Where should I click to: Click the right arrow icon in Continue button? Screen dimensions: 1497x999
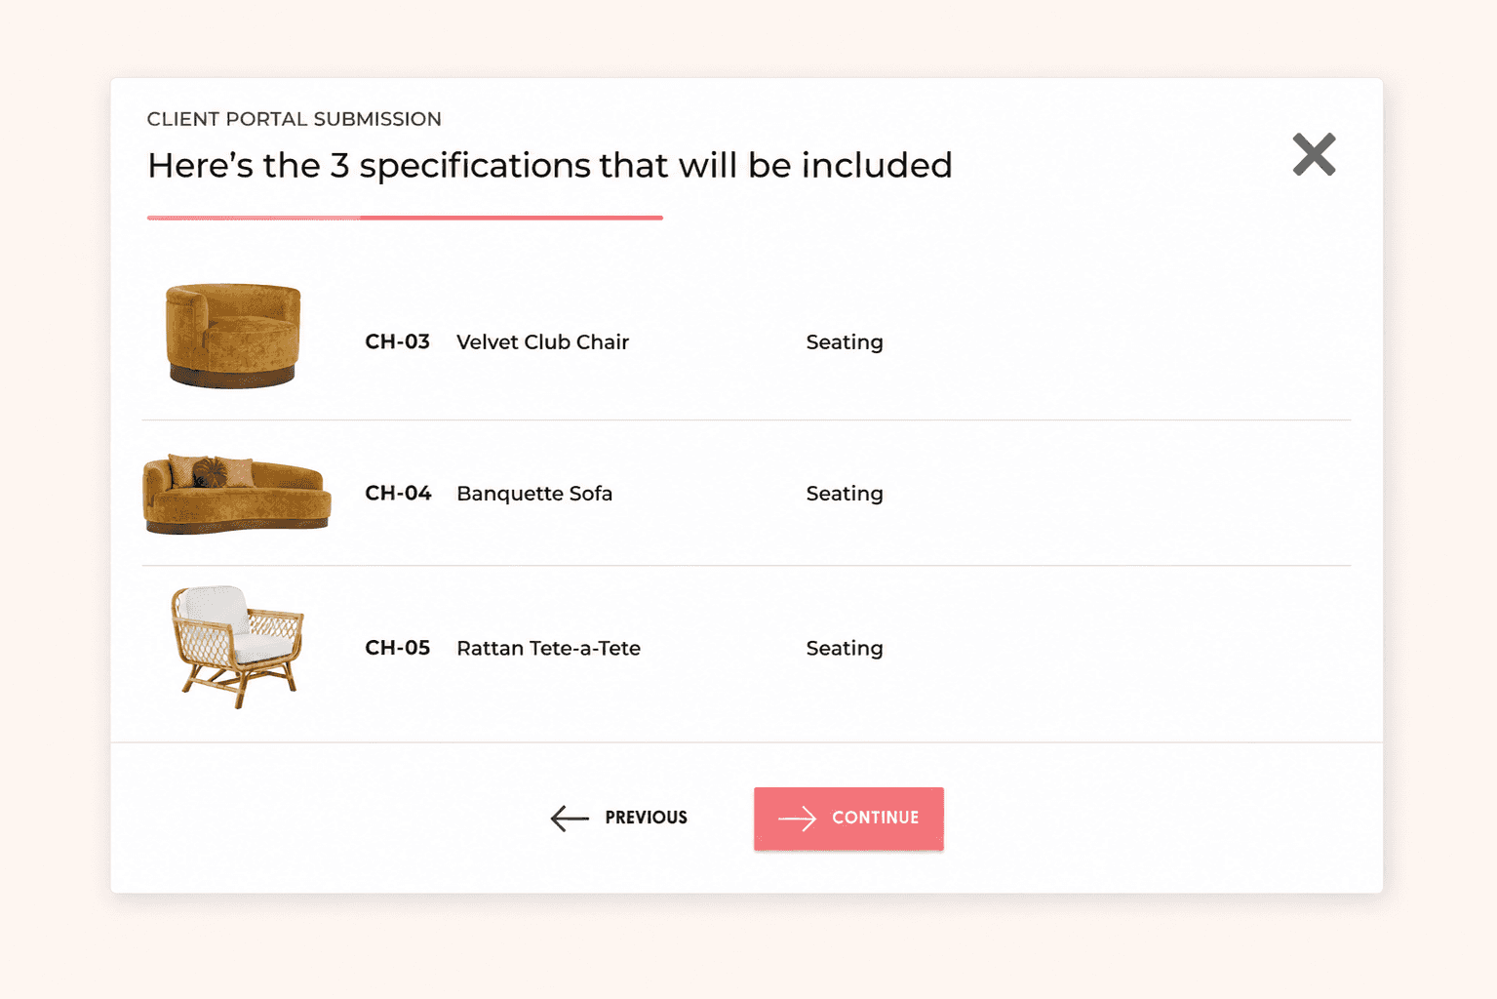tap(797, 819)
